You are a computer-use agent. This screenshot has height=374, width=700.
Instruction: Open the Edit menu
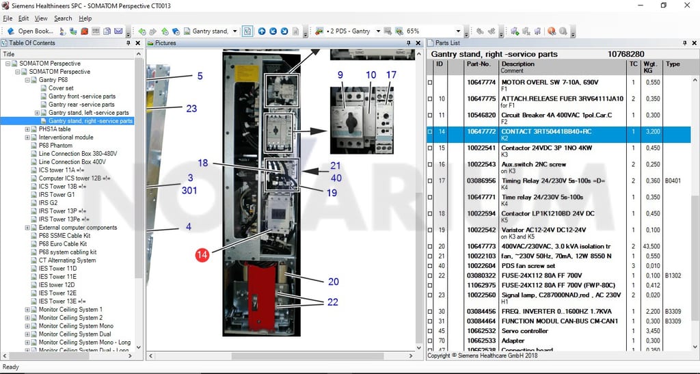(x=23, y=18)
